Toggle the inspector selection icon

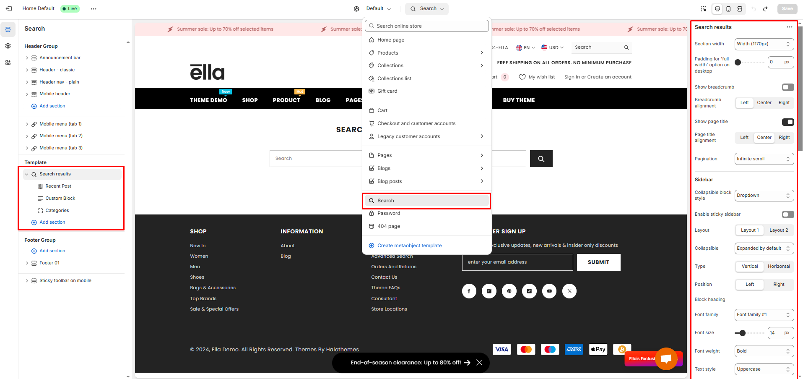[x=704, y=9]
